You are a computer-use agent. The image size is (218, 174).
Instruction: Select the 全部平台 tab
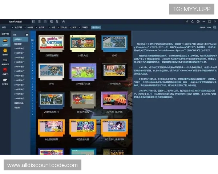coord(5,34)
